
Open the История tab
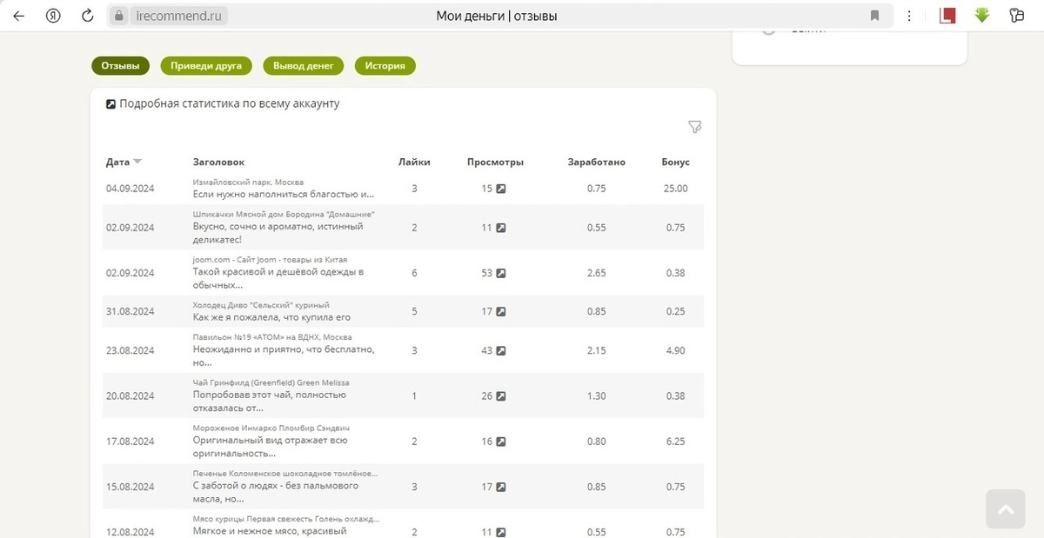(x=385, y=65)
